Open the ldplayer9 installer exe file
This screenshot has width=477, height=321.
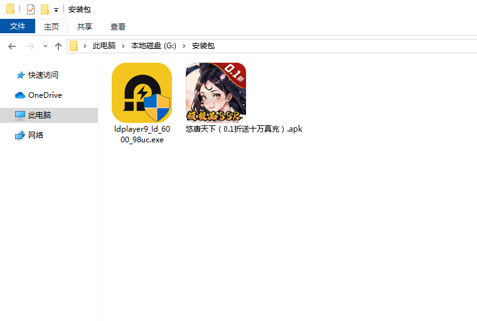(x=141, y=93)
